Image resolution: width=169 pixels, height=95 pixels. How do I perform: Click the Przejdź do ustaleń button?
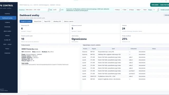(x=26, y=21)
